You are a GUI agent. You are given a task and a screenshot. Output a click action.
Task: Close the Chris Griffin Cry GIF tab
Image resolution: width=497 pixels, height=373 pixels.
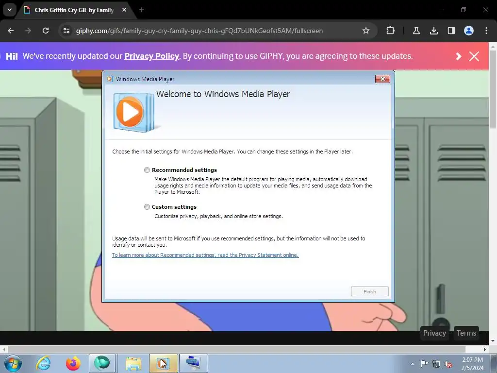[x=124, y=10]
